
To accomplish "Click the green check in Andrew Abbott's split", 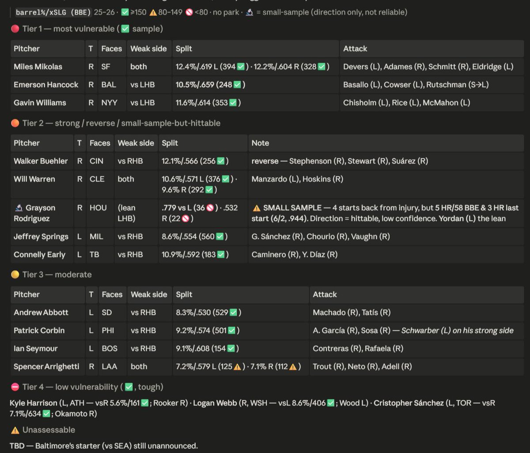I will [x=233, y=313].
